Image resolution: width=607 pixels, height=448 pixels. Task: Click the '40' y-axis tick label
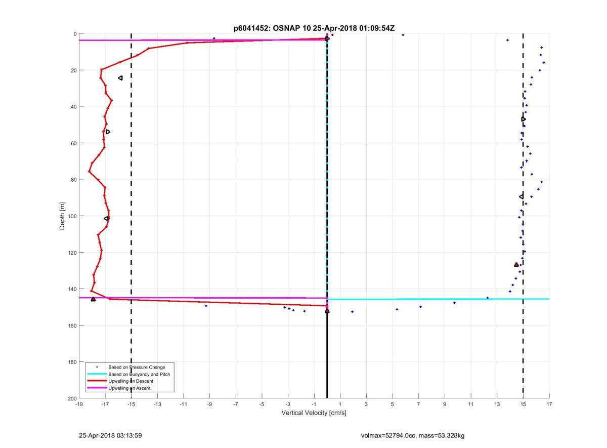(73, 107)
